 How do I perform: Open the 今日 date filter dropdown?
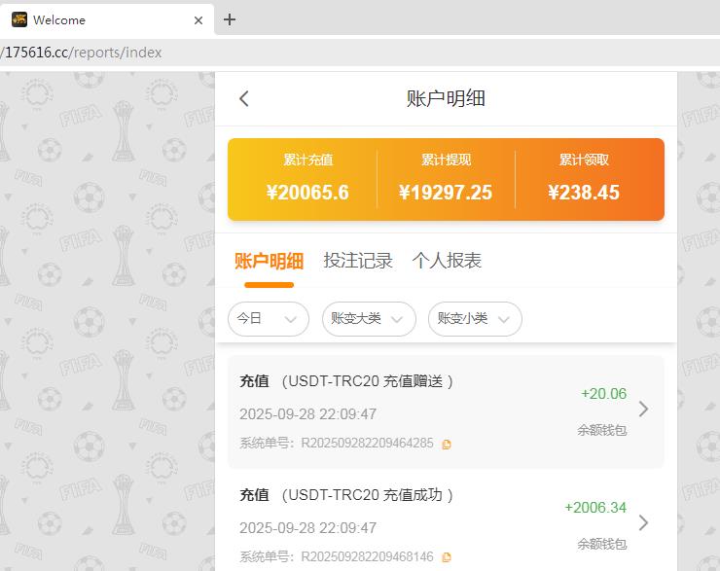[269, 318]
